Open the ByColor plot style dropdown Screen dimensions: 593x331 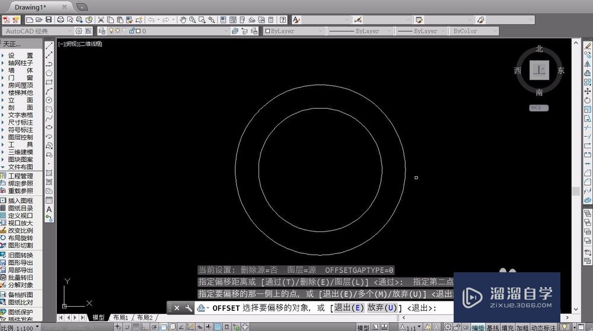click(474, 31)
